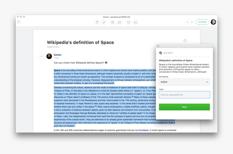Click Galileo's avatar picture
The height and width of the screenshot is (154, 233).
(x=49, y=56)
